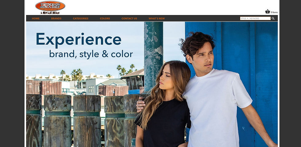This screenshot has height=147, width=301.
Task: Click the Jon Pagles Design oval logo
Action: tap(50, 6)
